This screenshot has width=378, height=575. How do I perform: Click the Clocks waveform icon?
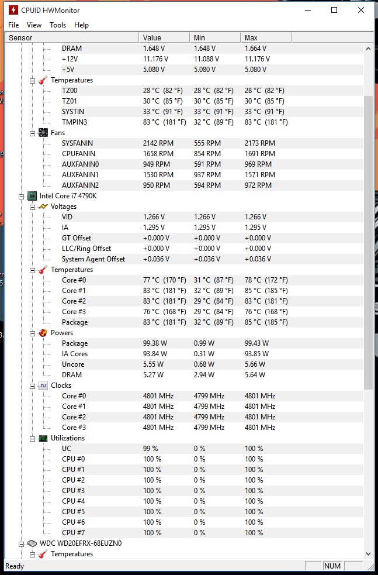coord(43,385)
